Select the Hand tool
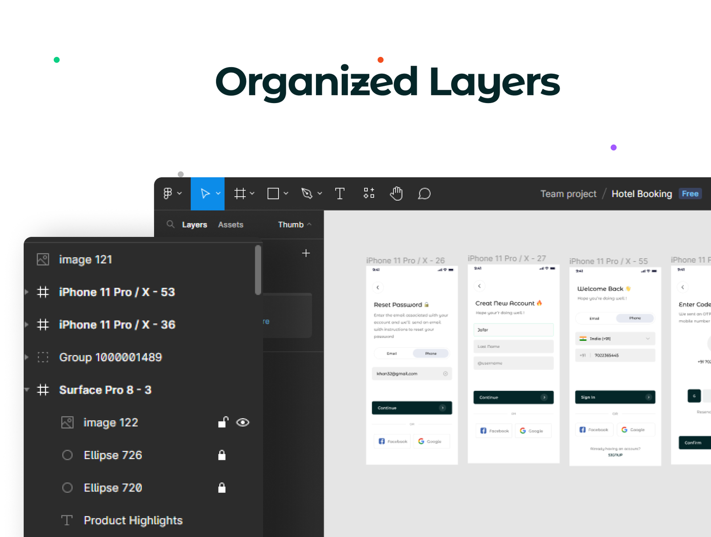This screenshot has width=711, height=537. 396,194
